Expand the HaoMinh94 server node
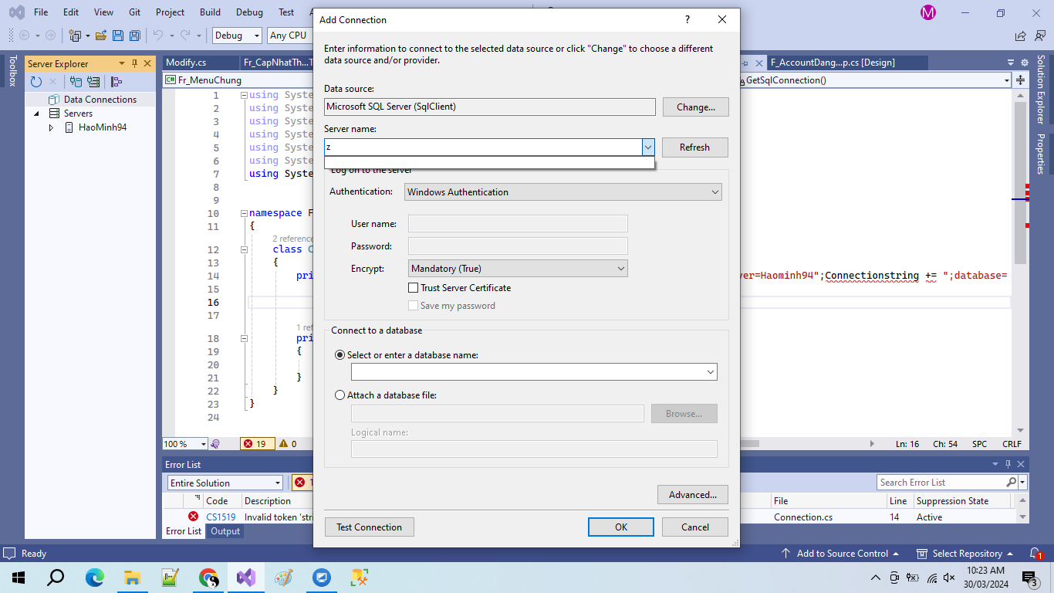 coord(52,127)
